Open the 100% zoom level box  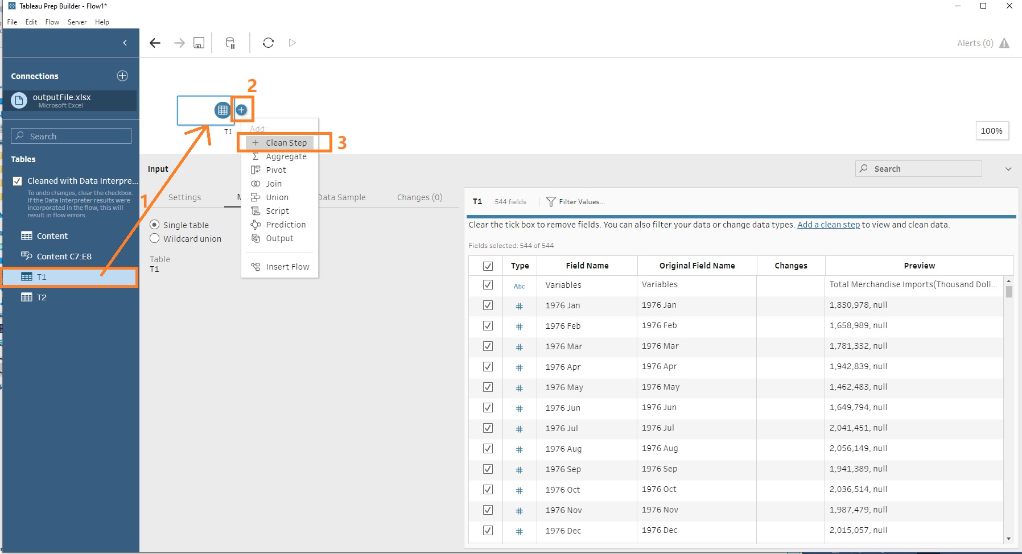(x=992, y=131)
